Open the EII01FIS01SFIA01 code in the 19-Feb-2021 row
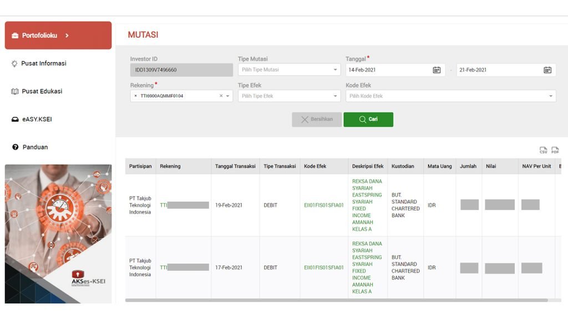Screen dimensions: 568x319 point(324,205)
